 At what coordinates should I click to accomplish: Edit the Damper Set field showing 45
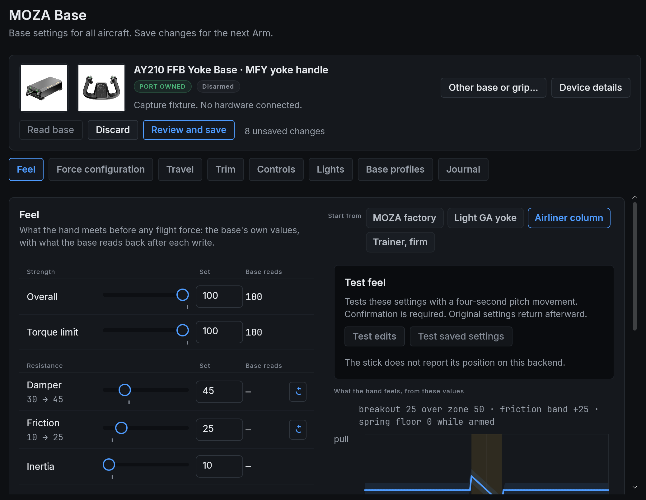tap(219, 392)
